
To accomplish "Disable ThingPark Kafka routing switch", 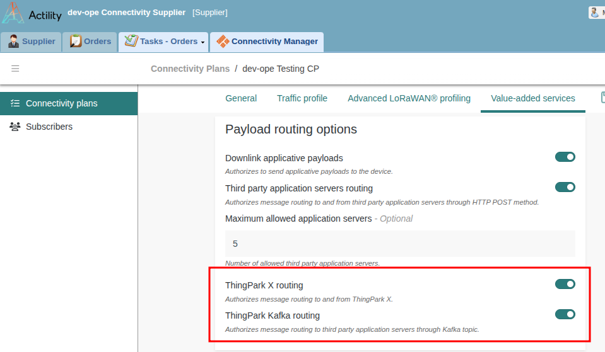I will coord(565,314).
